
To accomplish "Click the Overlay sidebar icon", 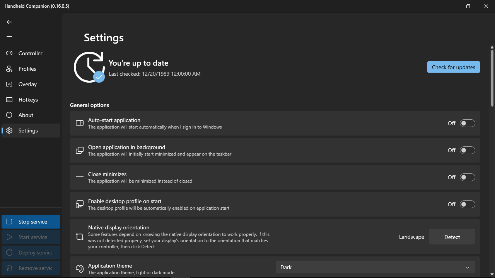I will pyautogui.click(x=9, y=84).
